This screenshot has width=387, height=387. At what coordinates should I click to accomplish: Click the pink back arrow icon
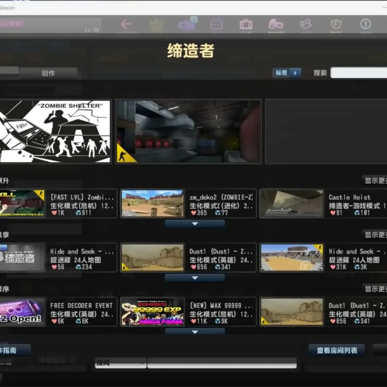point(126,24)
